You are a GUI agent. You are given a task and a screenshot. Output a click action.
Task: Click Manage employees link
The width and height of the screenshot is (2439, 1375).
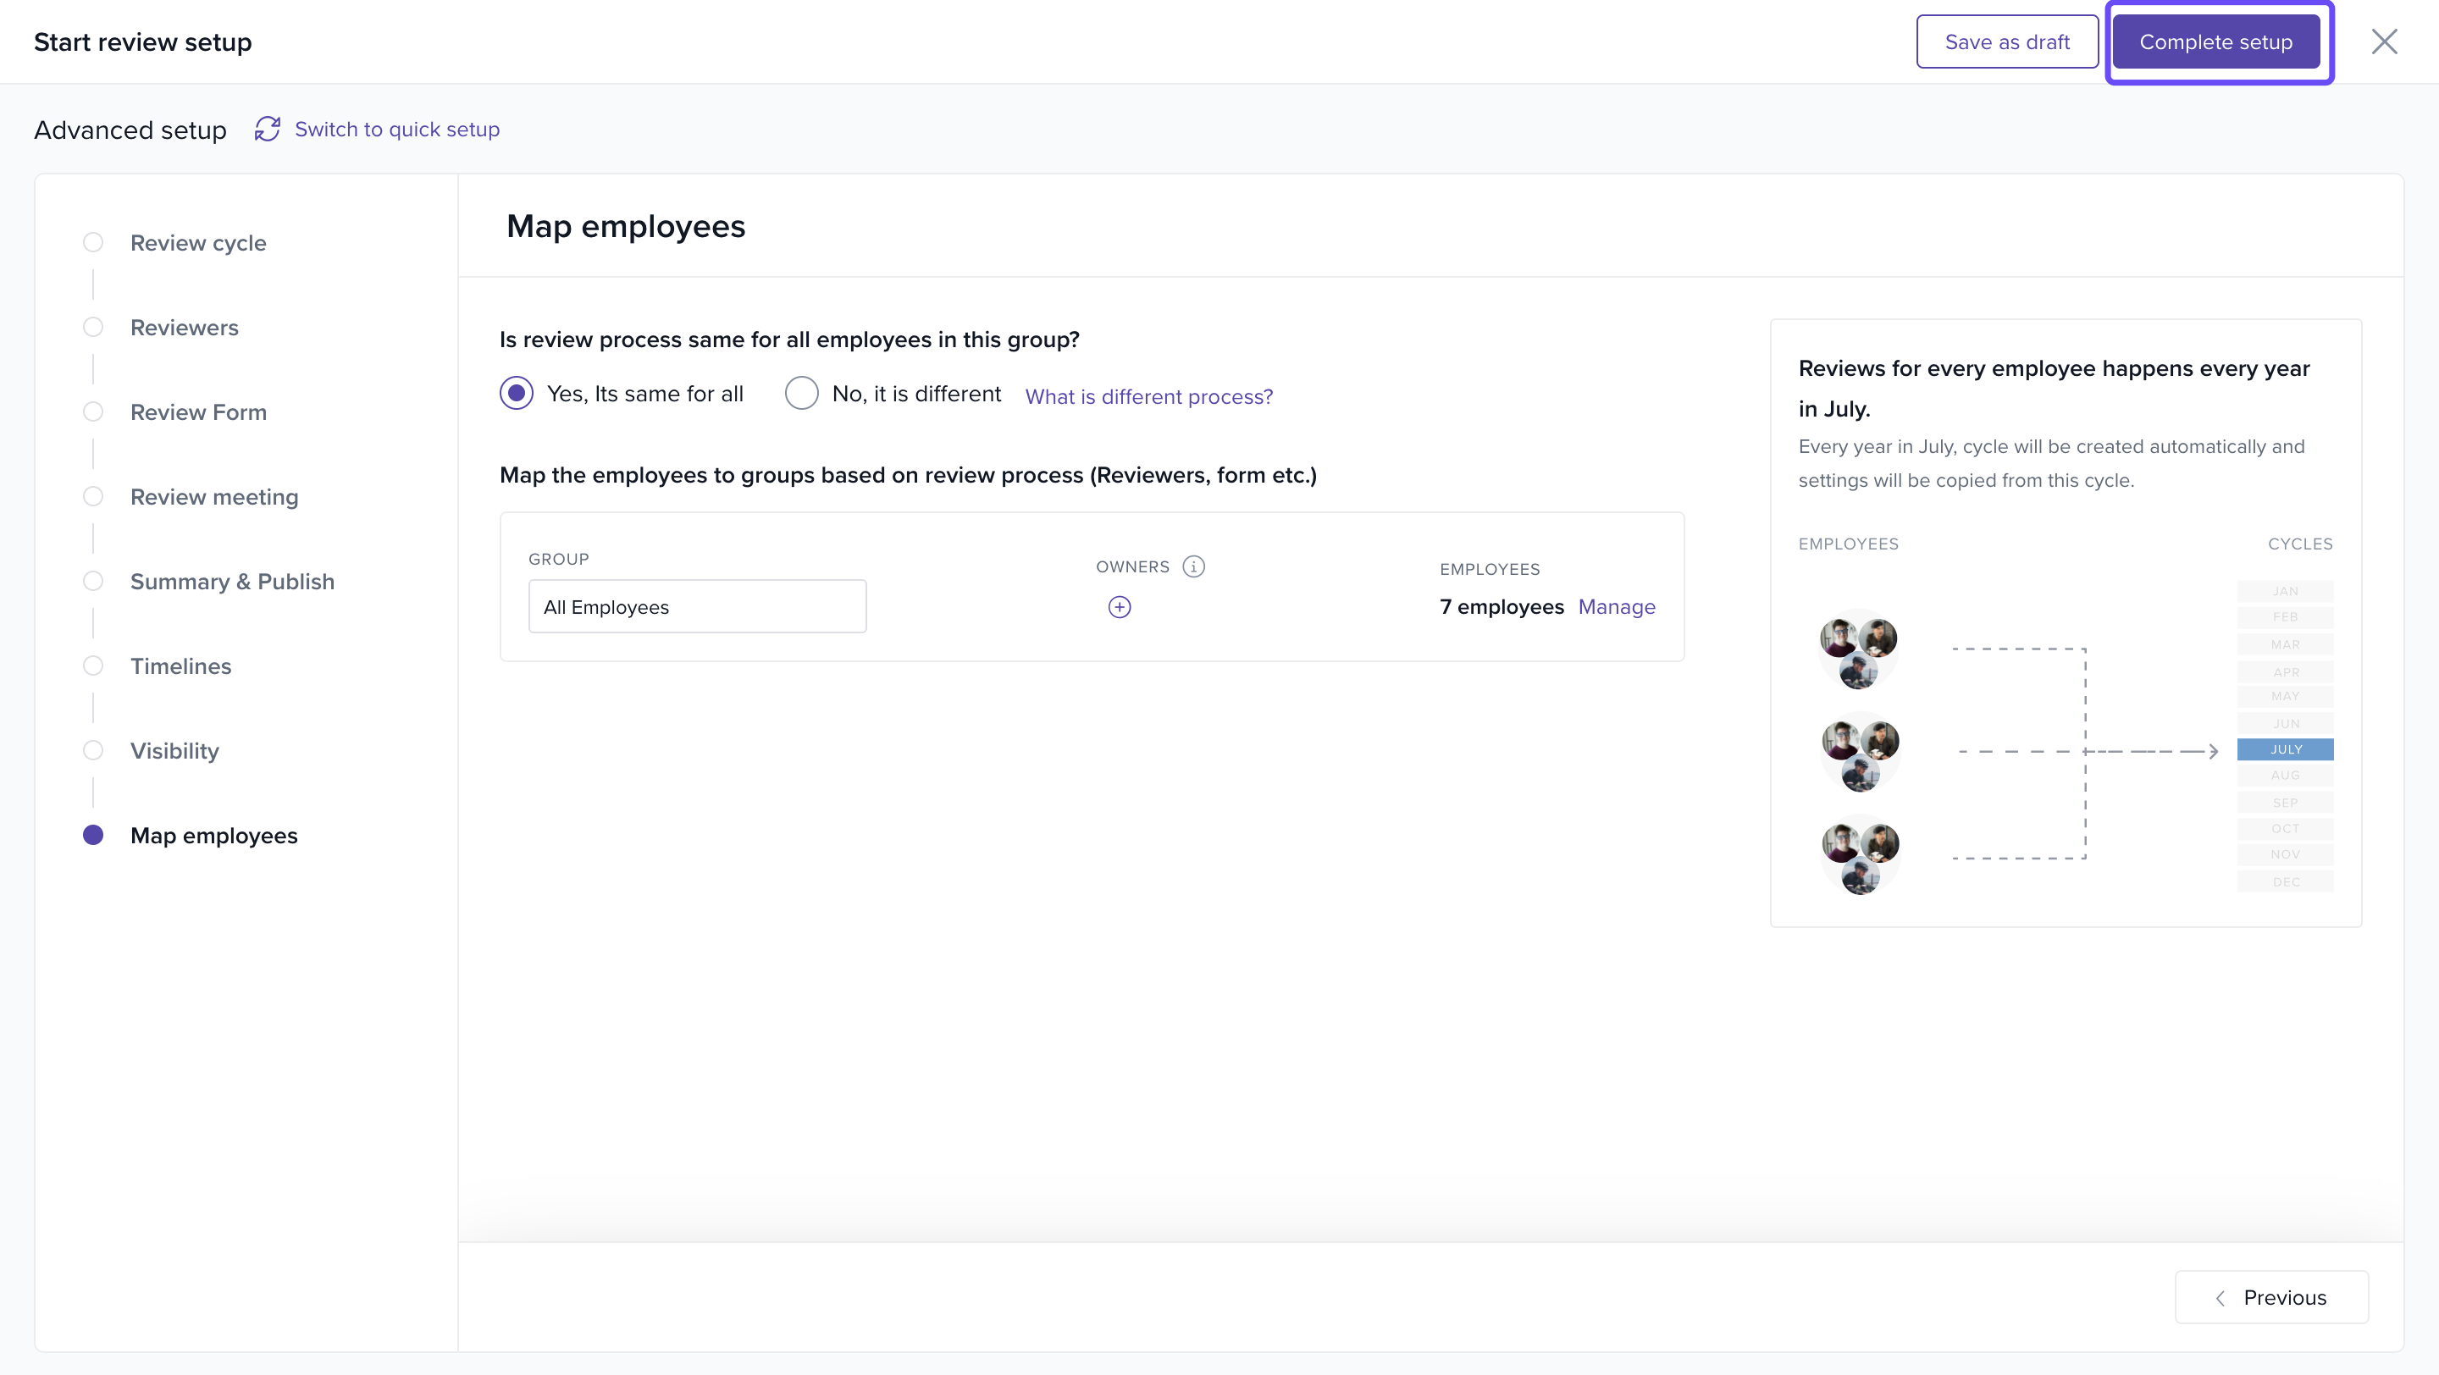click(x=1616, y=606)
